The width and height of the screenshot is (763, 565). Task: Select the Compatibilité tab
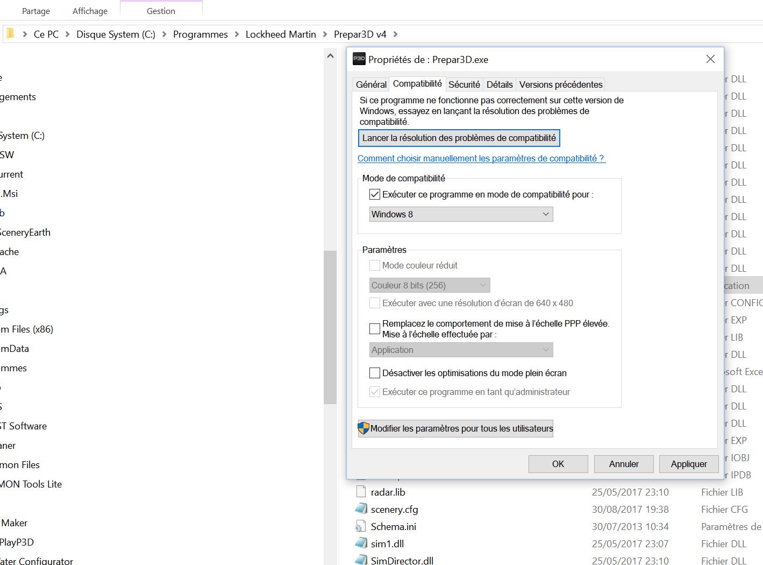pyautogui.click(x=417, y=83)
